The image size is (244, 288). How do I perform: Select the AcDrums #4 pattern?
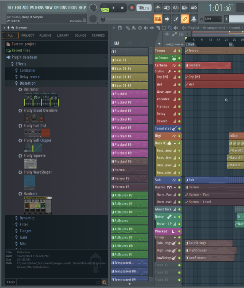(x=130, y=212)
